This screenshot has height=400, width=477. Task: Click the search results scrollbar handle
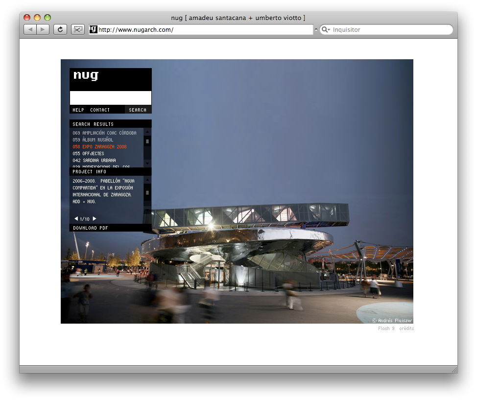pos(147,141)
